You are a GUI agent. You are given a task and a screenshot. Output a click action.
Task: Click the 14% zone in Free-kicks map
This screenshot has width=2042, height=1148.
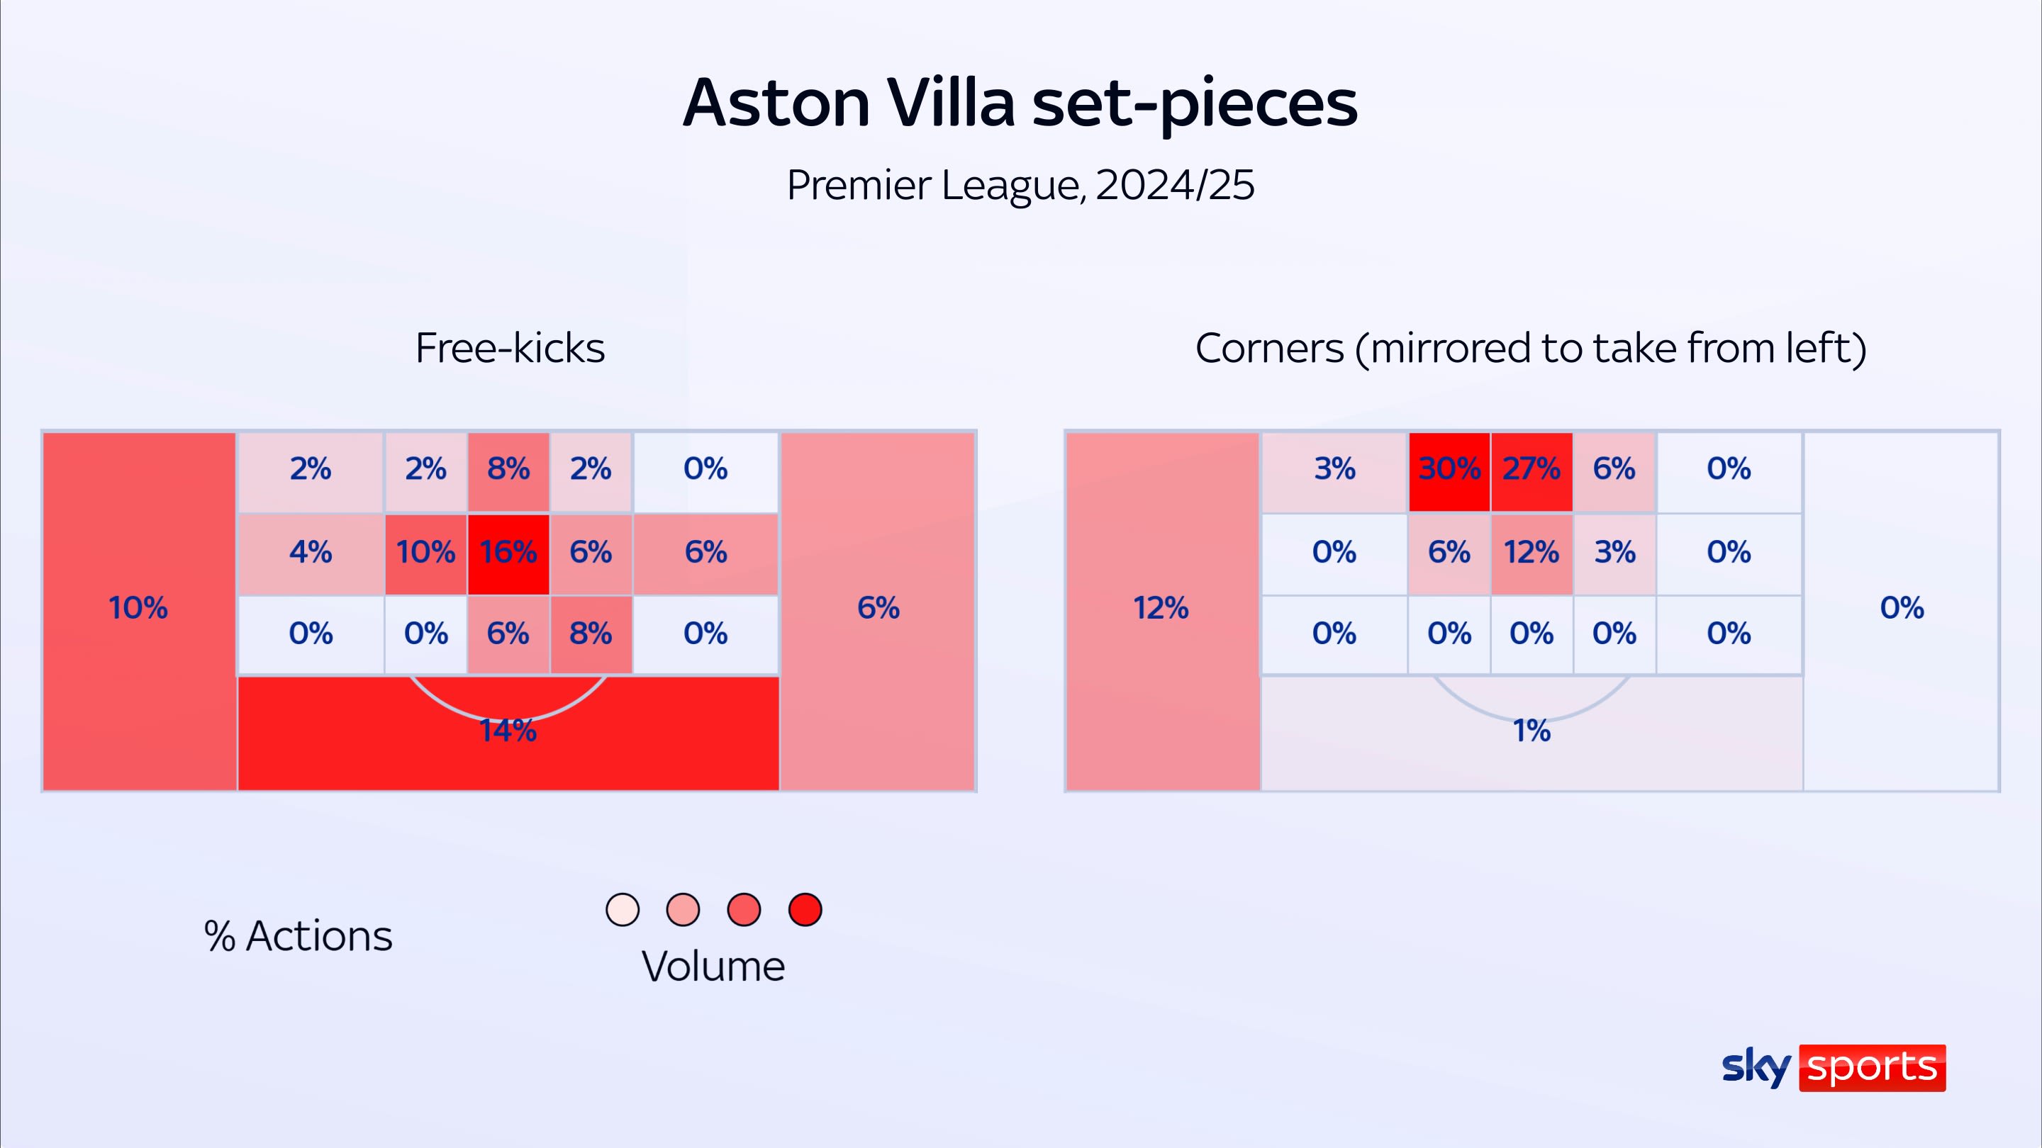coord(508,731)
